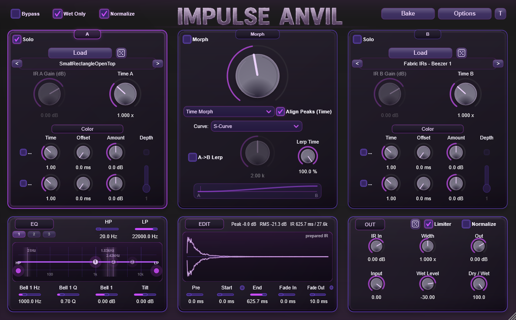Click the IR In knob
This screenshot has width=516, height=320.
(x=376, y=246)
